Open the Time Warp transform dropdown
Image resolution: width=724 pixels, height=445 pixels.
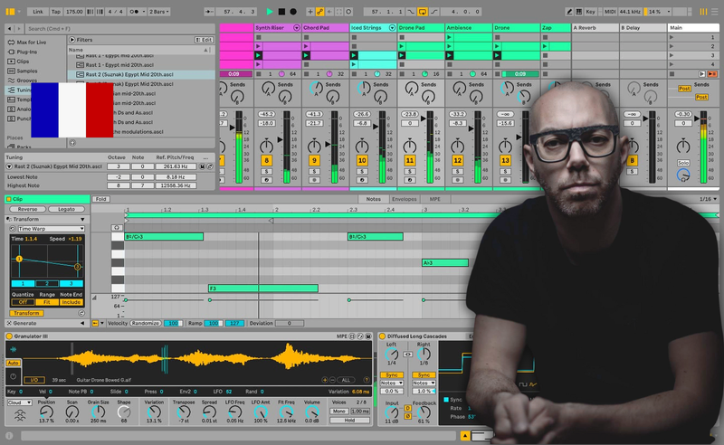(51, 229)
